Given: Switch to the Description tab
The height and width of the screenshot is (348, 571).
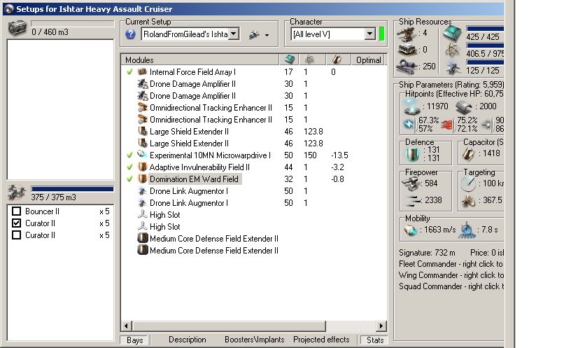Looking at the screenshot, I should [187, 340].
